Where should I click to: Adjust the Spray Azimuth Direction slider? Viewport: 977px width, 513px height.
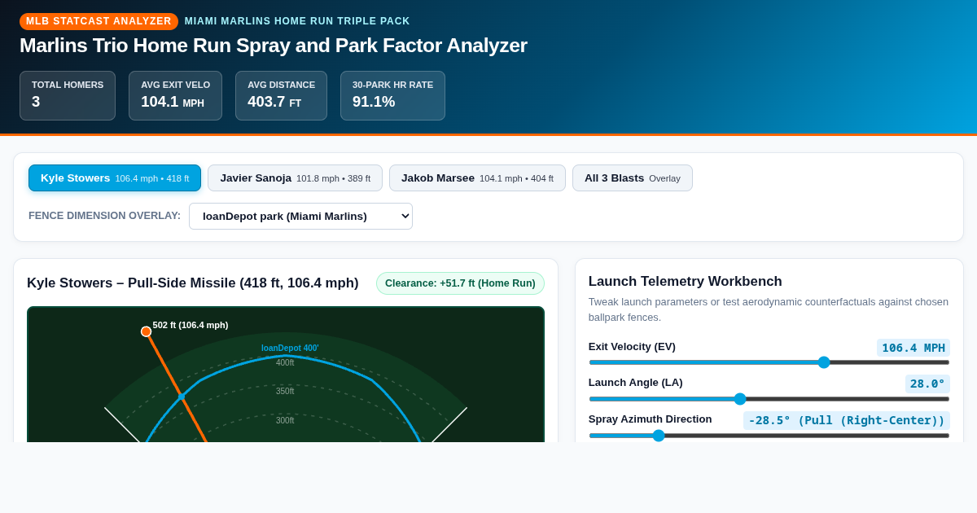coord(769,436)
